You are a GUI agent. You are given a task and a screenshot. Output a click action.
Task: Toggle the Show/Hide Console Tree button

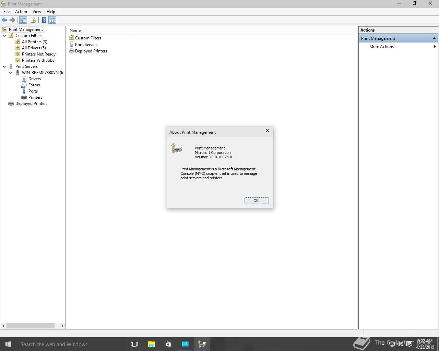[x=23, y=20]
